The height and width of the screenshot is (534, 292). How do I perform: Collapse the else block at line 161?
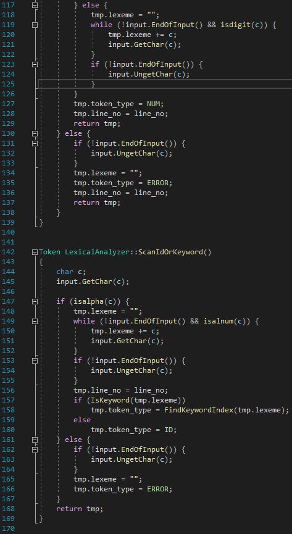coord(35,440)
